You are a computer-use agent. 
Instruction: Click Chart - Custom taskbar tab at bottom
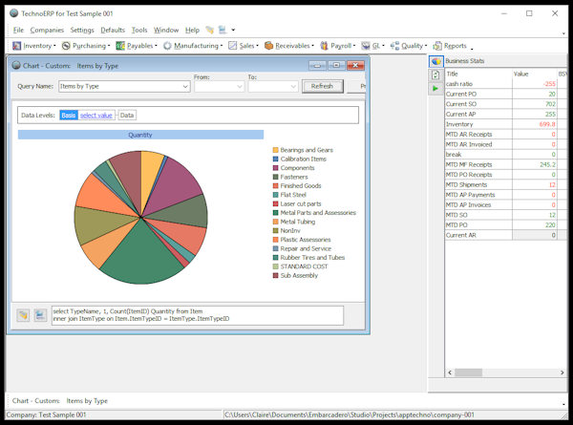coord(60,401)
